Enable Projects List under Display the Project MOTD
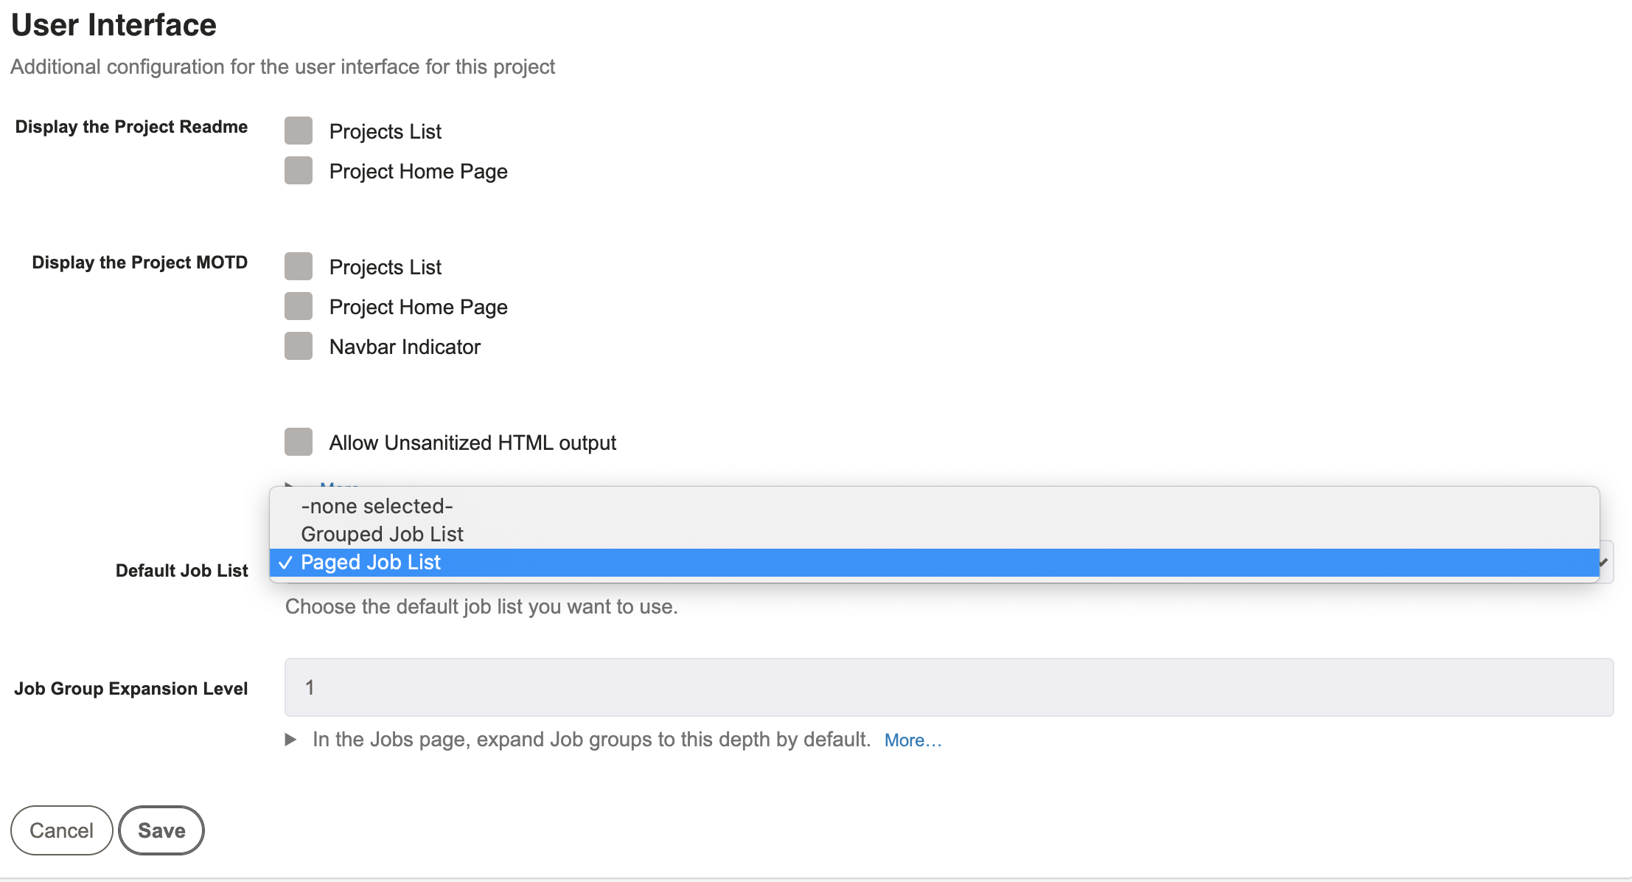Viewport: 1632px width, 882px height. (299, 266)
